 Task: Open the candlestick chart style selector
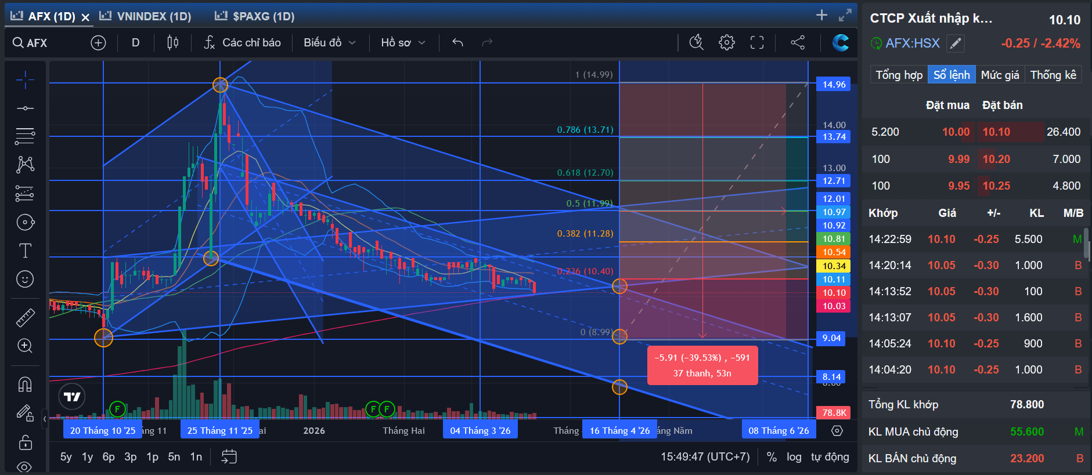pos(172,43)
